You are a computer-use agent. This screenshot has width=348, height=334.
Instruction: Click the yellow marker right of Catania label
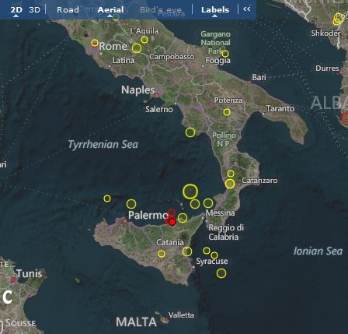(x=187, y=251)
